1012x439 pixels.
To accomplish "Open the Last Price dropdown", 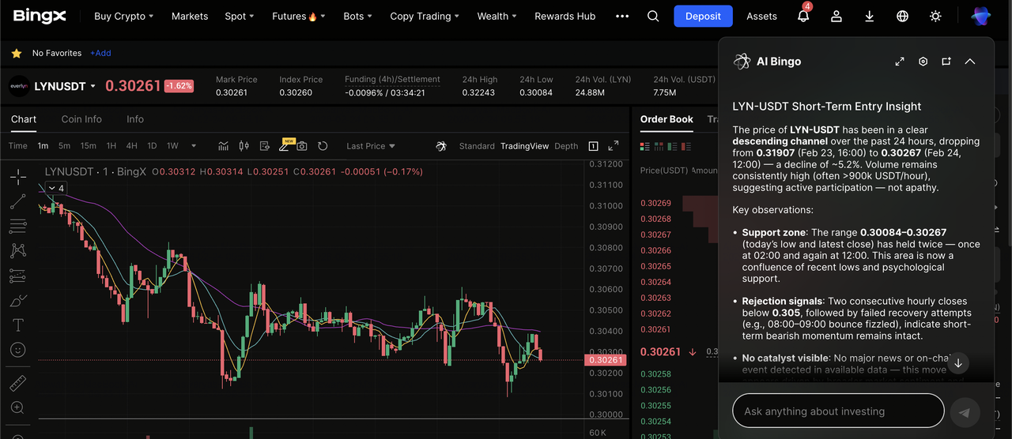I will 371,146.
